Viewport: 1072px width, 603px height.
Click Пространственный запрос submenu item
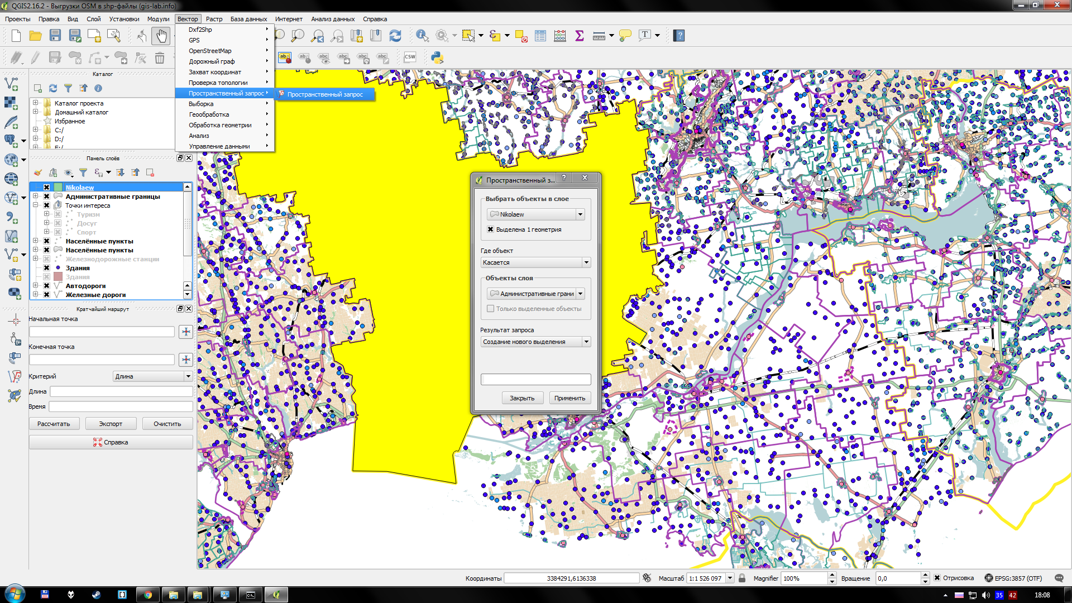pos(325,94)
